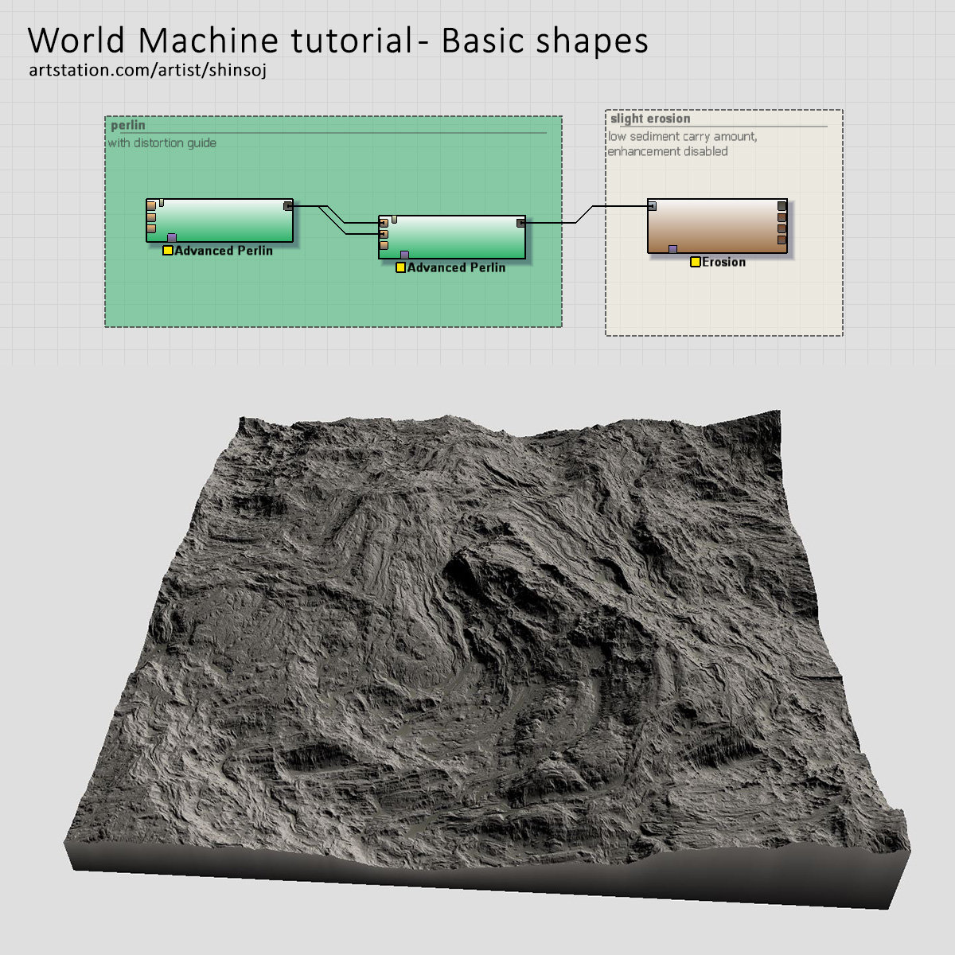Toggle the yellow status square beside the Erosion label
Screen dimensions: 955x955
(696, 262)
